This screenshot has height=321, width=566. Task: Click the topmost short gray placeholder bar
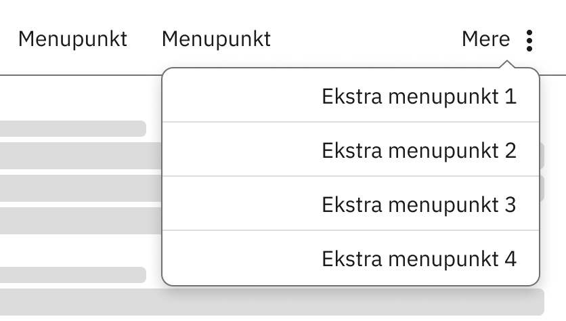click(73, 129)
